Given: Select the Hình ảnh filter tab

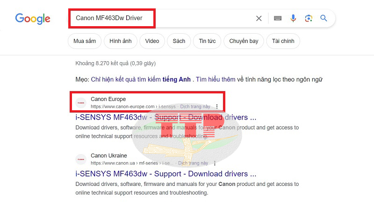Looking at the screenshot, I should point(121,41).
